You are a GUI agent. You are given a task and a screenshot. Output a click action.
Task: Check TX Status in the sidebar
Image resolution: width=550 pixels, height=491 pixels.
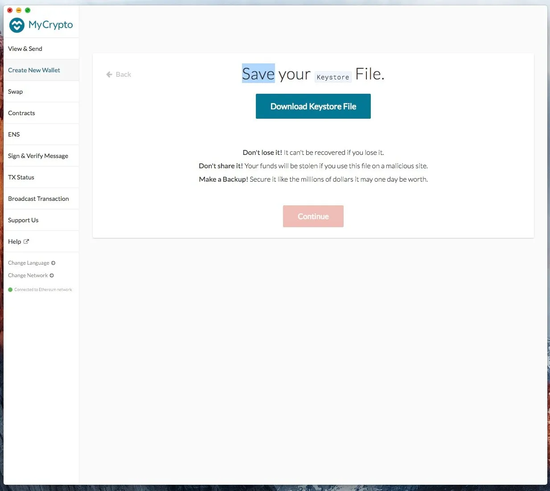41,177
